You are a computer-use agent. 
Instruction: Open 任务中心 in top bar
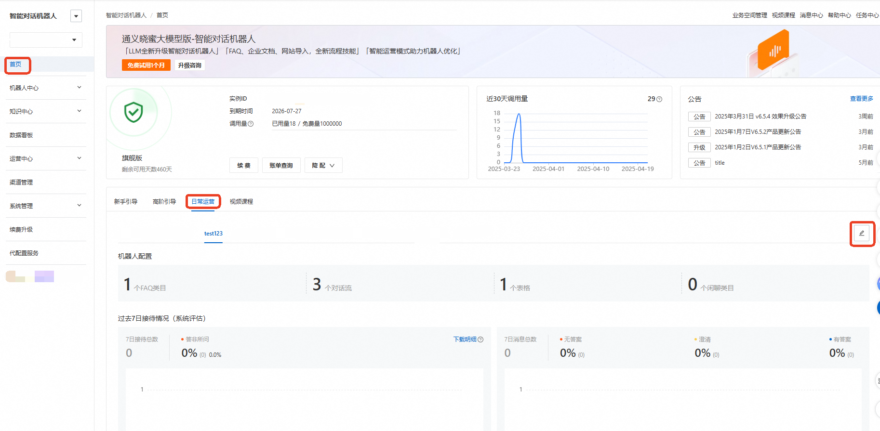point(867,15)
